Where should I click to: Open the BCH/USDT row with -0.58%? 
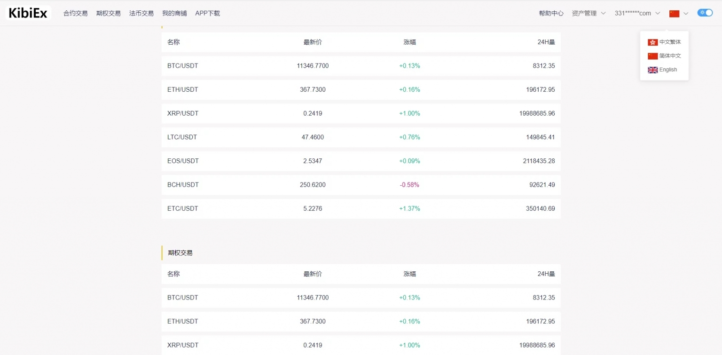(x=361, y=185)
